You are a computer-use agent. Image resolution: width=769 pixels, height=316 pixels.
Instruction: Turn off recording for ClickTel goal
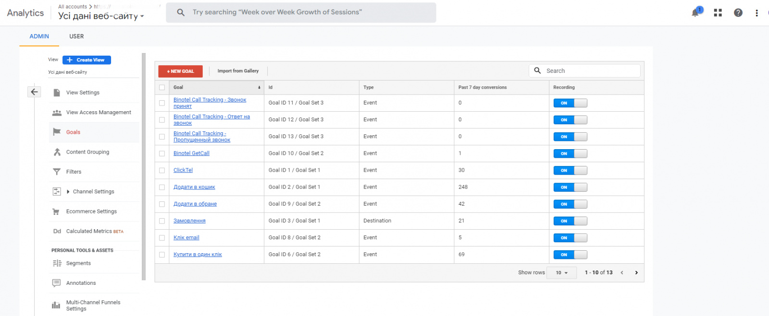click(570, 171)
